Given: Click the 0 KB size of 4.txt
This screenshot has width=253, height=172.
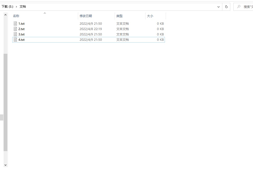Looking at the screenshot, I should (160, 39).
